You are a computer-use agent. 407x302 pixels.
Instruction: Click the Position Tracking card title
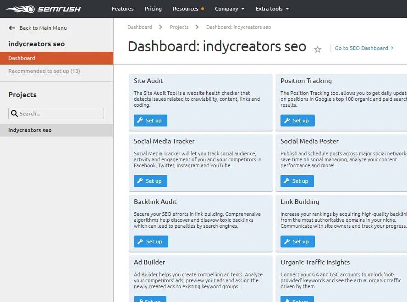pos(306,81)
